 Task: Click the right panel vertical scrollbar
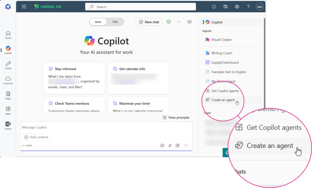[264, 63]
